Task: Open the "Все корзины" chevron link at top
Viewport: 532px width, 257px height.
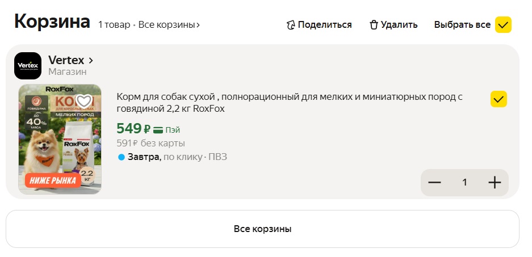Action: (169, 25)
